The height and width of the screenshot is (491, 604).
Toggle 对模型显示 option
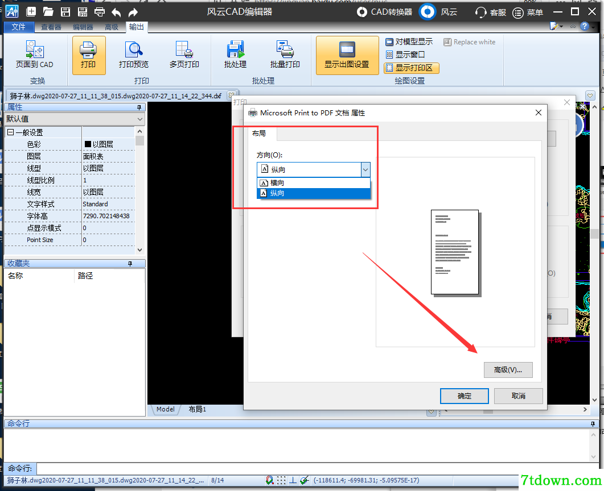[x=409, y=41]
